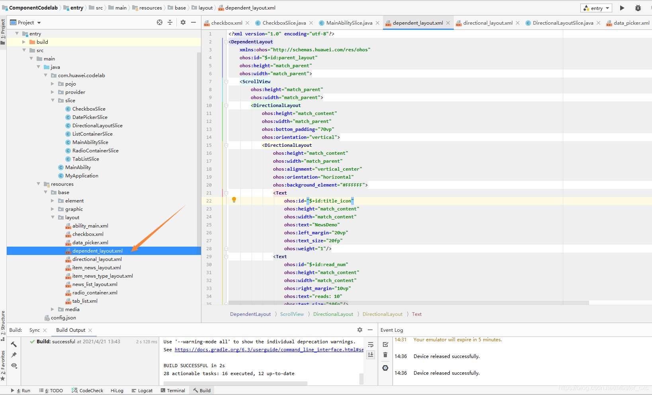Screen dimensions: 652x395
Task: Expand the provider package
Action: click(x=53, y=92)
